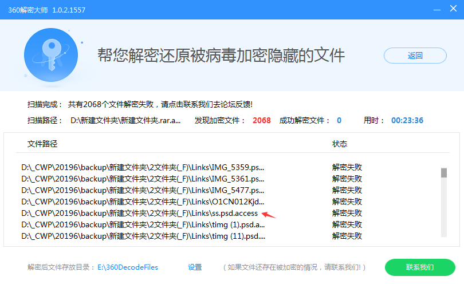This screenshot has height=284, width=464.
Task: Click the green 联系我们 button
Action: pyautogui.click(x=420, y=267)
